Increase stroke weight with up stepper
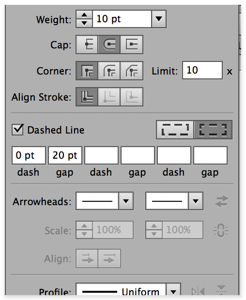The image size is (246, 300). tap(84, 15)
